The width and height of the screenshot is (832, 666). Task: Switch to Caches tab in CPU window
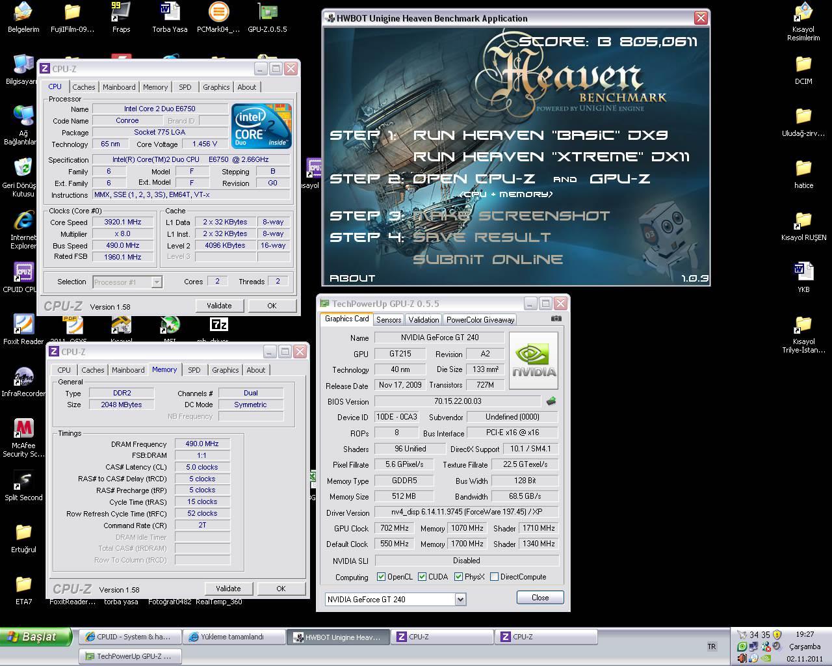(84, 87)
